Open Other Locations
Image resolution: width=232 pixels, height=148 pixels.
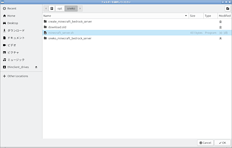(21, 76)
